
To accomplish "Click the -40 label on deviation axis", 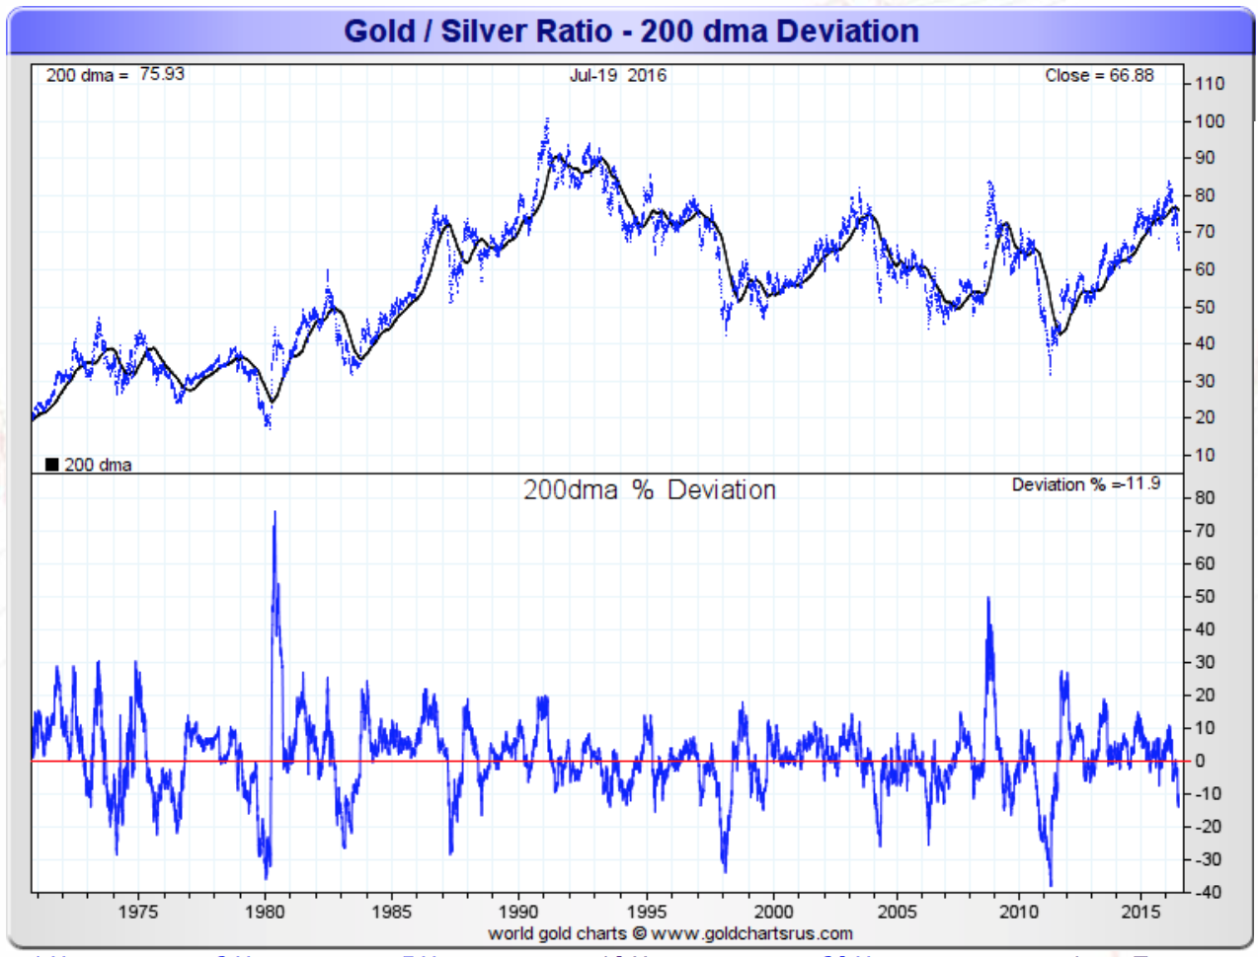I will (x=1208, y=892).
